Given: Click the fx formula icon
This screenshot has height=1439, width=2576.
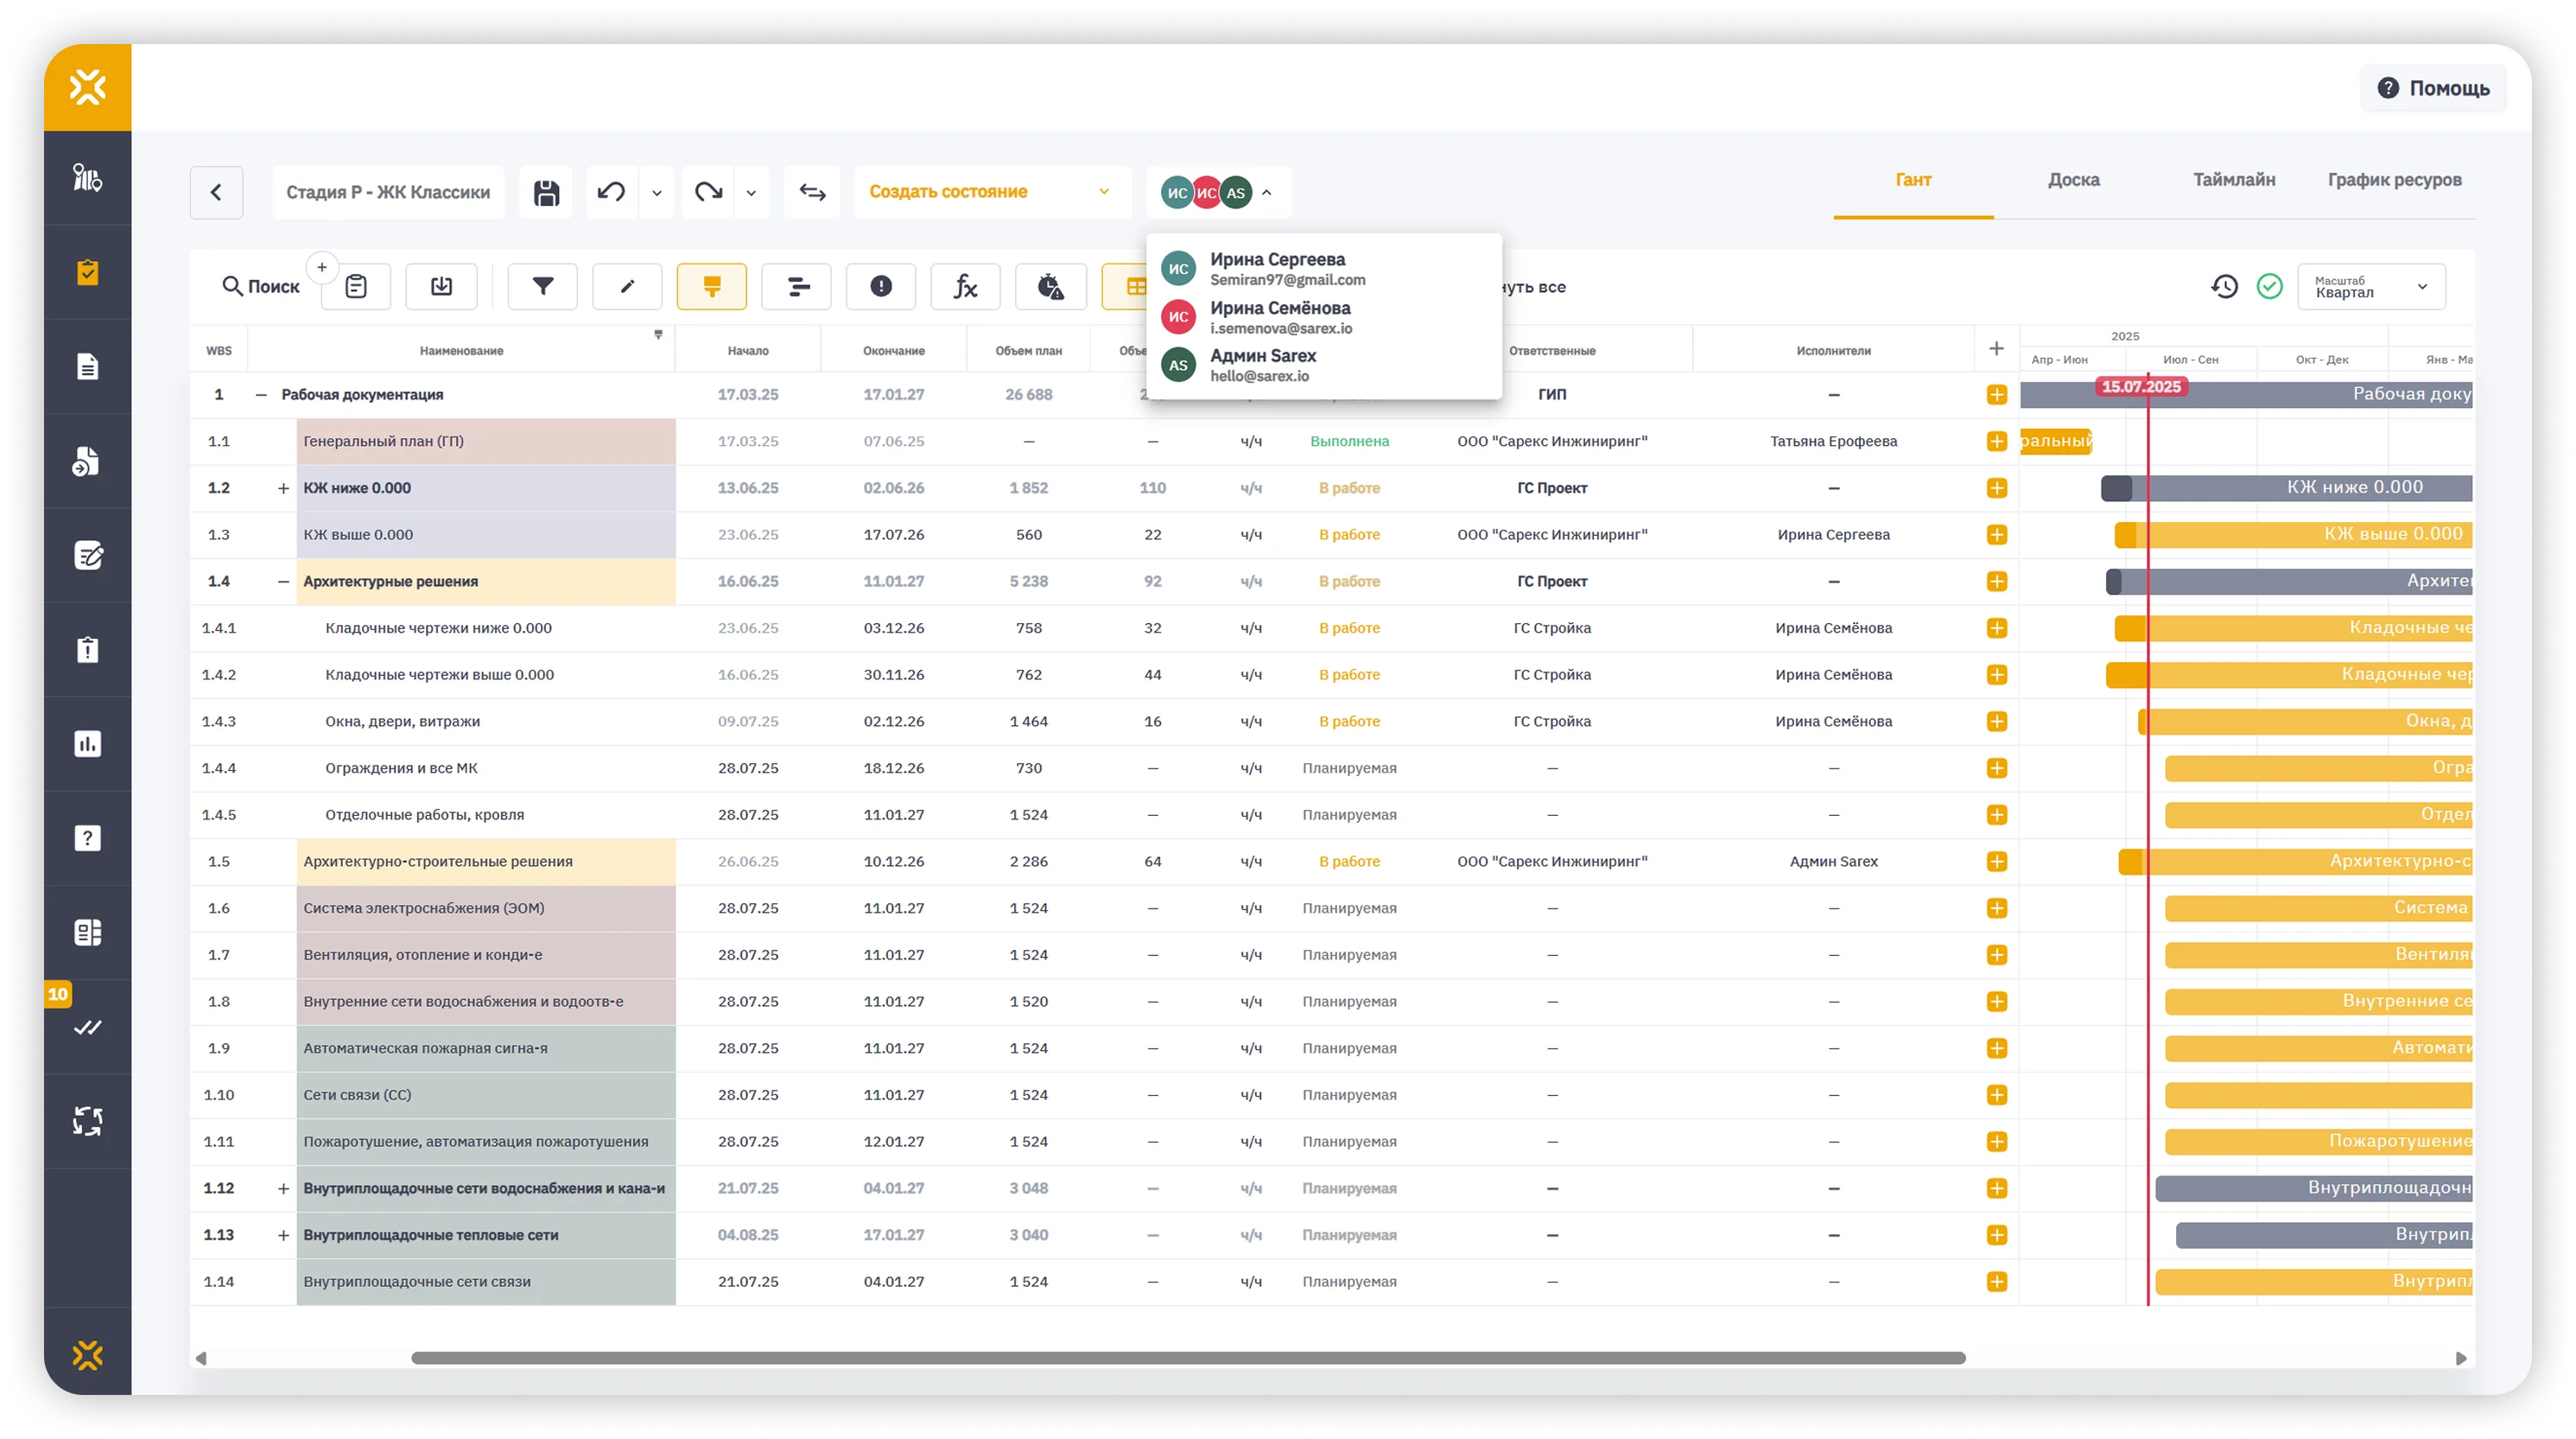Looking at the screenshot, I should (965, 287).
